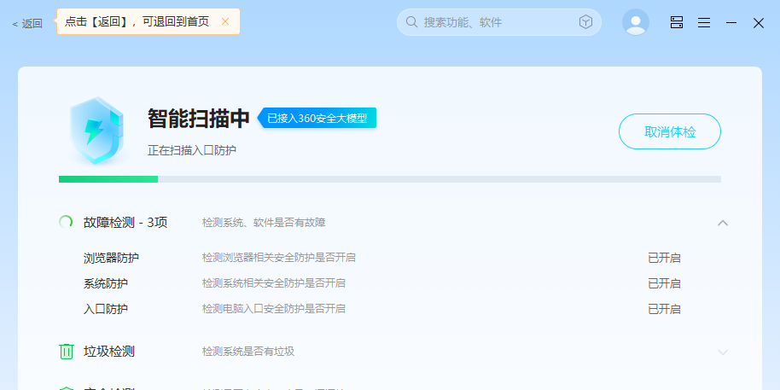The height and width of the screenshot is (390, 780).
Task: Click the icon left of the hamburger menu
Action: pyautogui.click(x=676, y=23)
